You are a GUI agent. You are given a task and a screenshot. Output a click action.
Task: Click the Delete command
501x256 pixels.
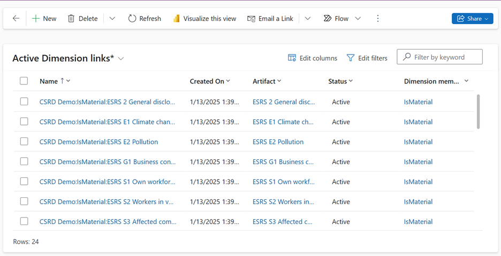point(83,19)
